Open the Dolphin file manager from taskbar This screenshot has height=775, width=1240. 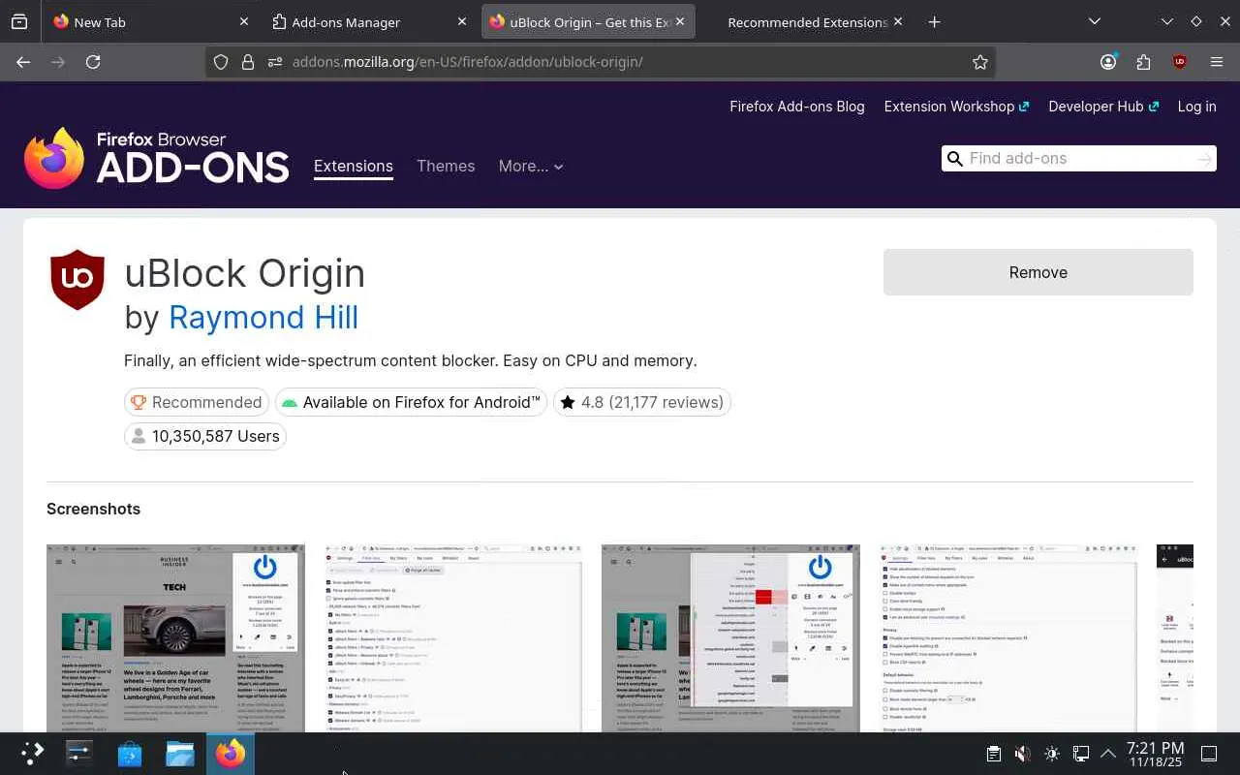[180, 754]
